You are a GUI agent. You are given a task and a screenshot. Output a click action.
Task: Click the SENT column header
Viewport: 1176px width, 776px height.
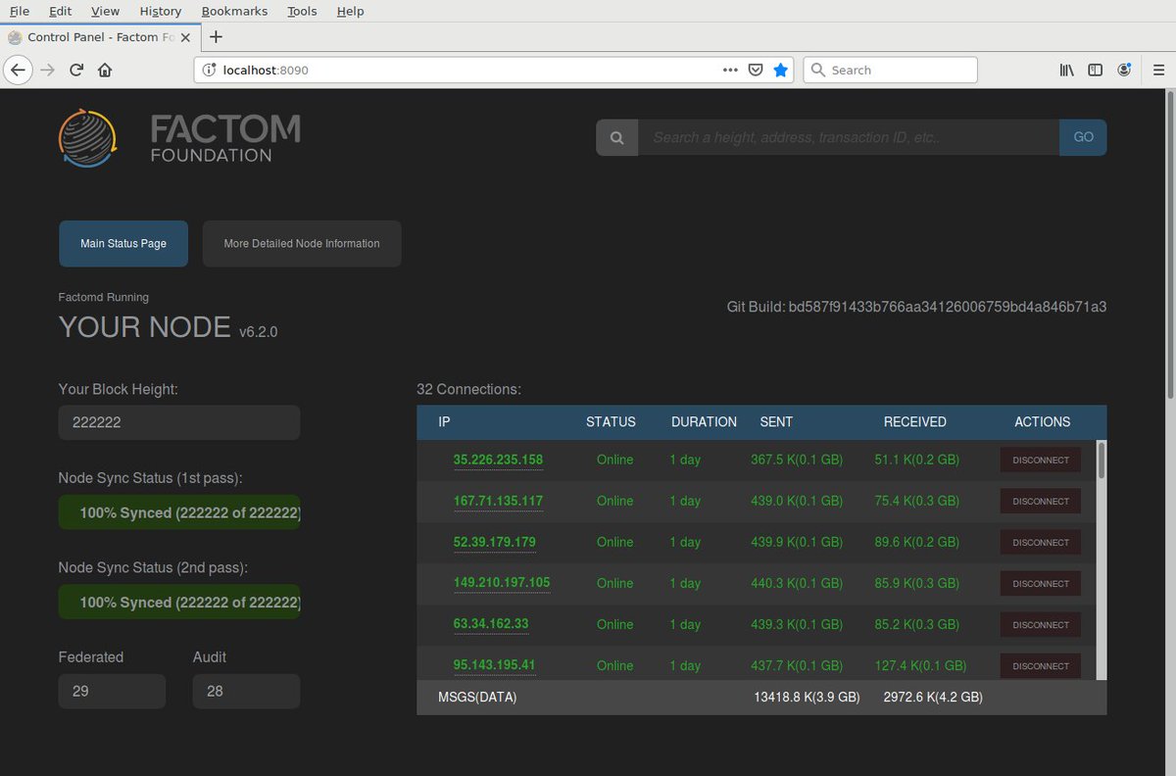(776, 422)
